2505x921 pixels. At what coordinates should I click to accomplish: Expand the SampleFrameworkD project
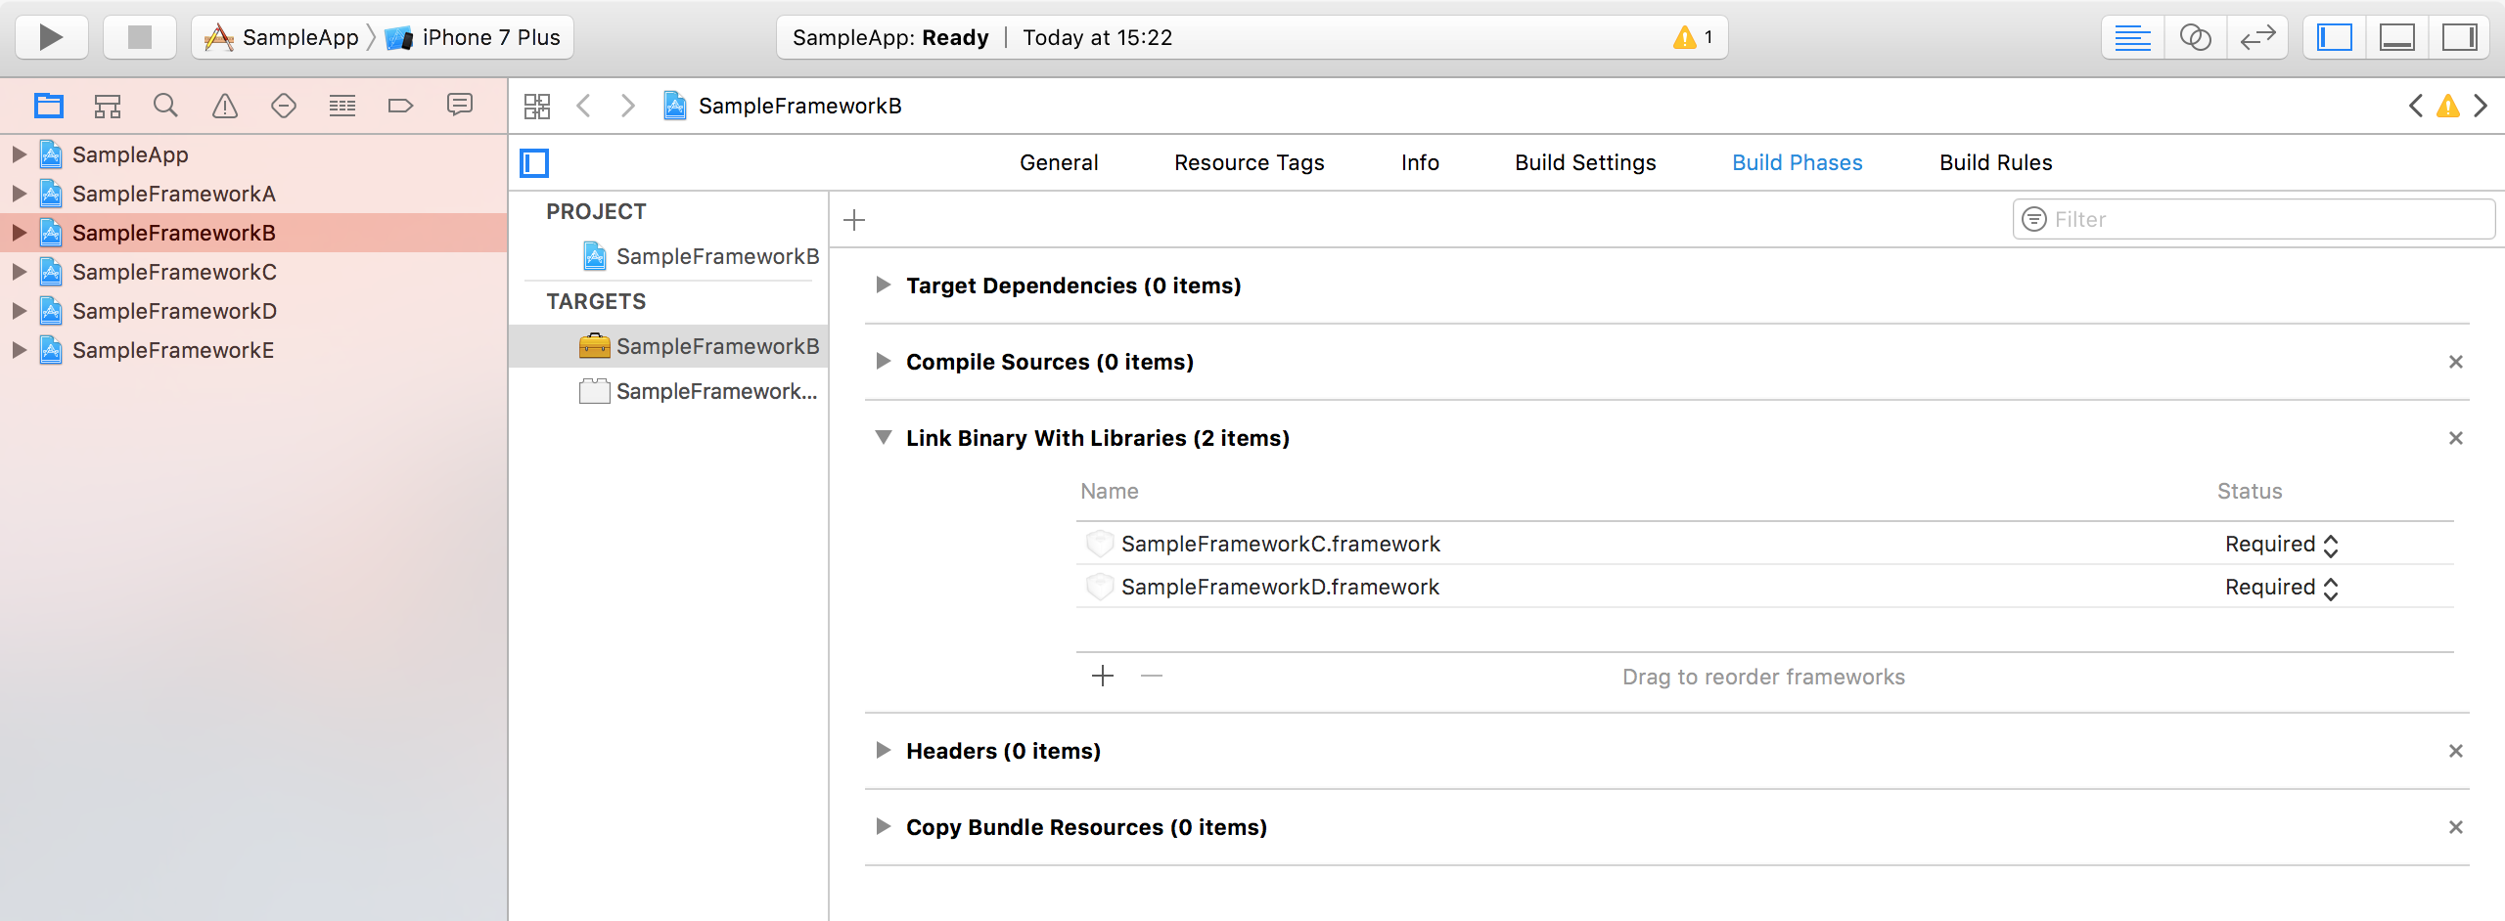click(x=19, y=311)
